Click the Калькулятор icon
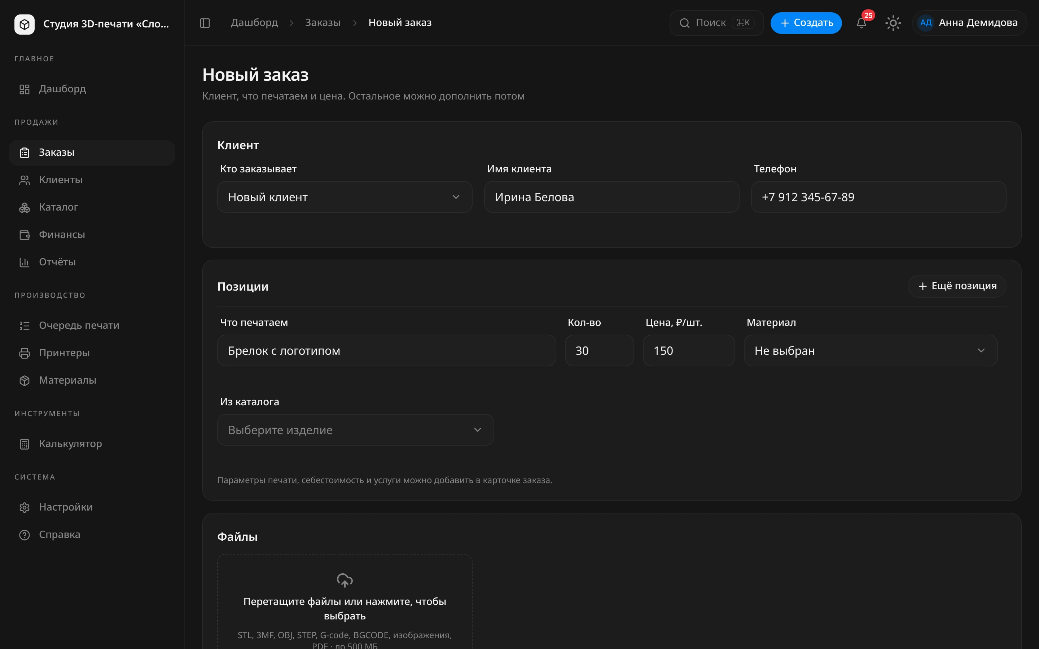Viewport: 1039px width, 649px height. coord(25,444)
